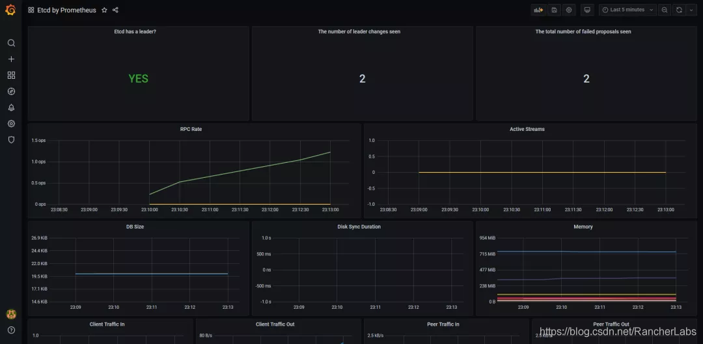Open the dashboard grid icon beside the title

click(31, 10)
